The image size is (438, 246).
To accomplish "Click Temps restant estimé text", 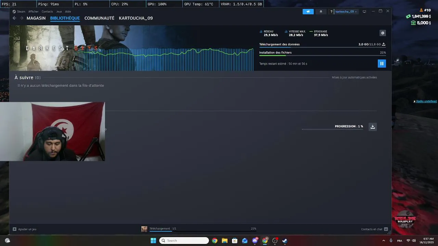I will pyautogui.click(x=283, y=64).
